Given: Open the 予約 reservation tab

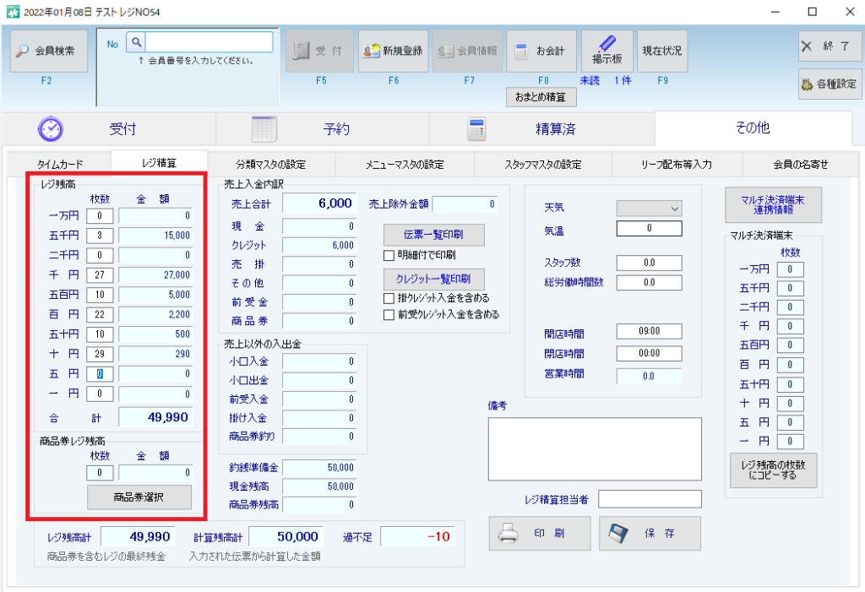Looking at the screenshot, I should [323, 128].
